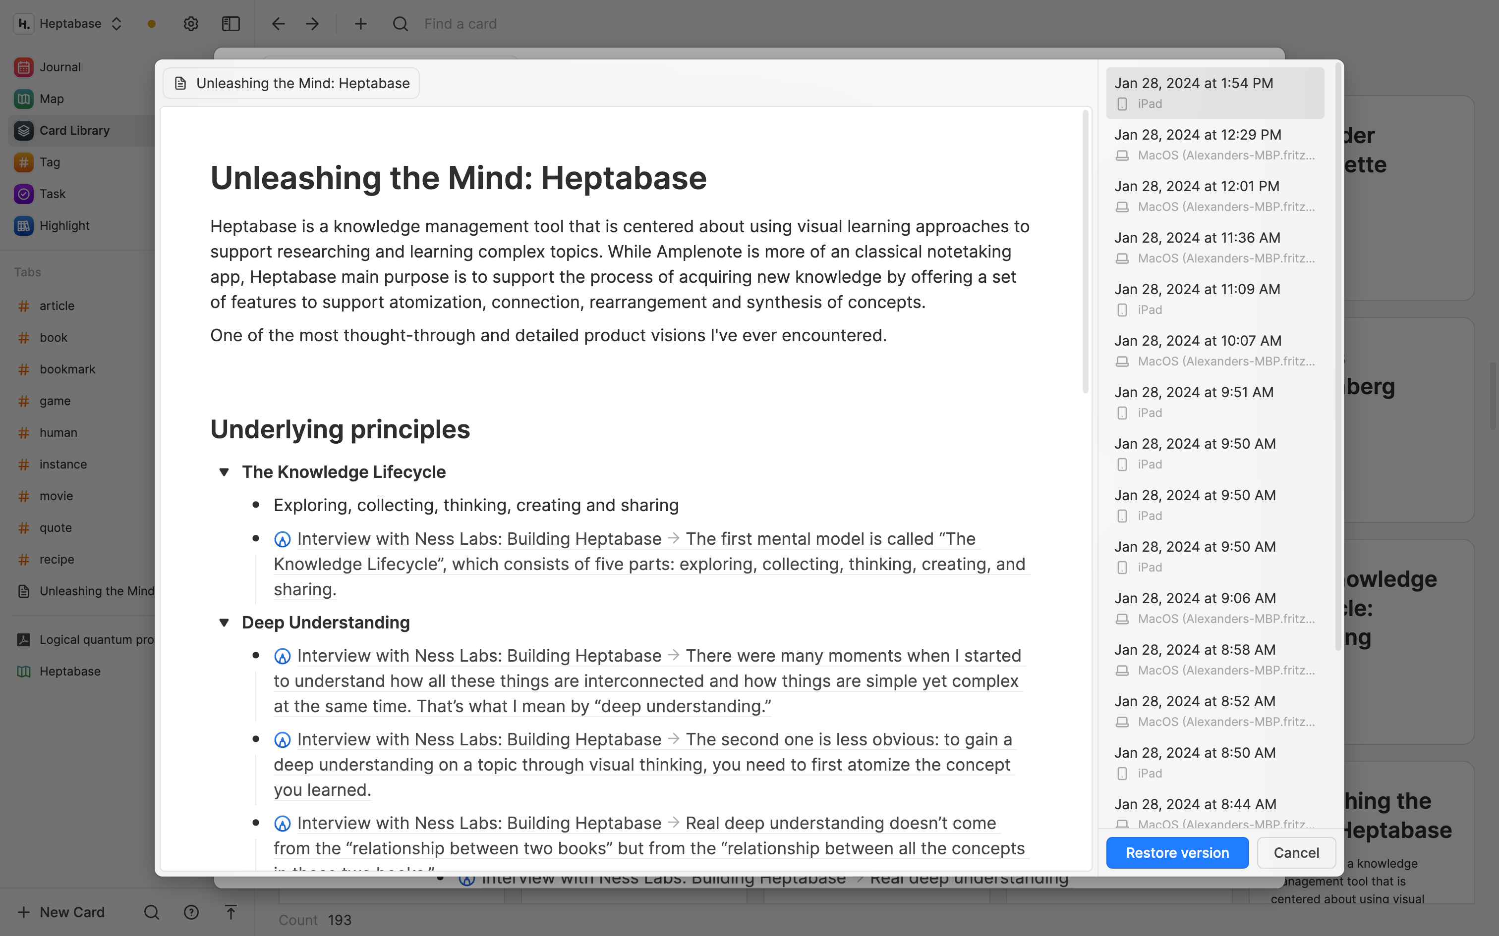
Task: Collapse the Deep Understanding section
Action: [224, 623]
